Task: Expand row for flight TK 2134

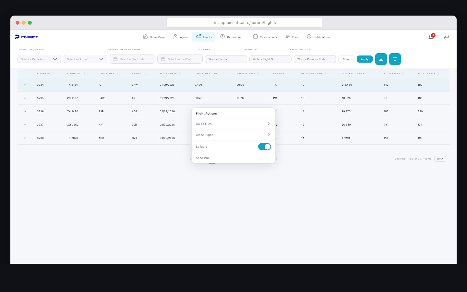Action: point(25,85)
